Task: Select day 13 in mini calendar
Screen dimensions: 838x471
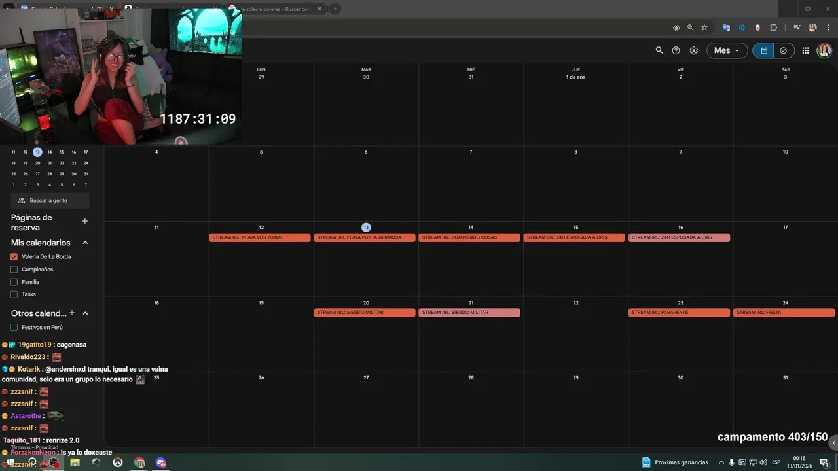Action: [37, 152]
